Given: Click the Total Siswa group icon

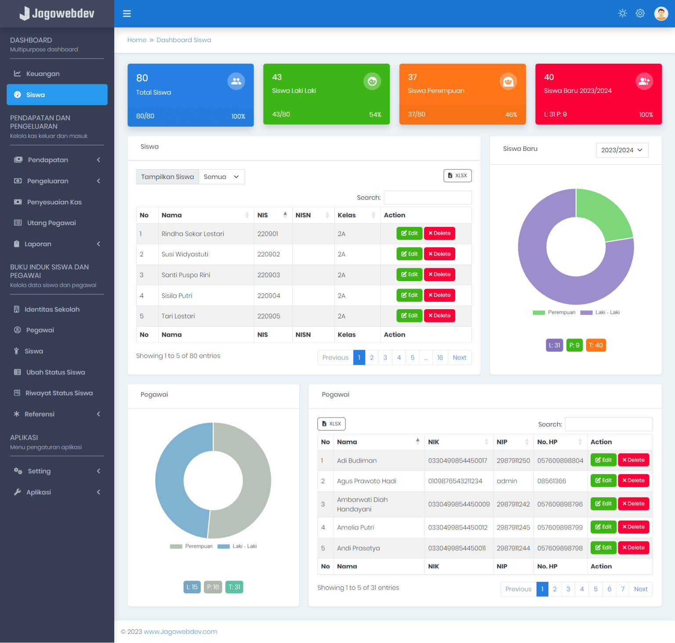Looking at the screenshot, I should pos(236,81).
